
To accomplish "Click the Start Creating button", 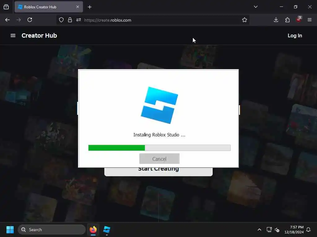I will [x=158, y=172].
